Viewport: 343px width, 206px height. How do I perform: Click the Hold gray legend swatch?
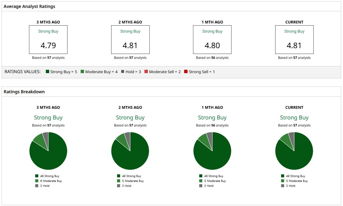coord(123,72)
